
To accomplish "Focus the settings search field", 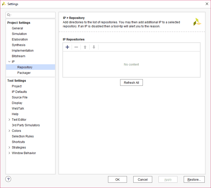I will (33, 15).
